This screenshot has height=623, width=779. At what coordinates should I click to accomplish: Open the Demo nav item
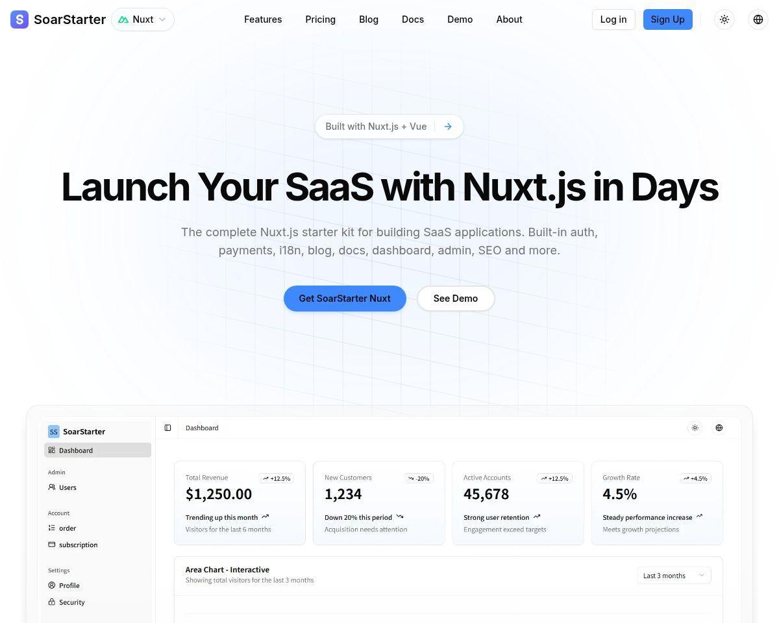[460, 19]
